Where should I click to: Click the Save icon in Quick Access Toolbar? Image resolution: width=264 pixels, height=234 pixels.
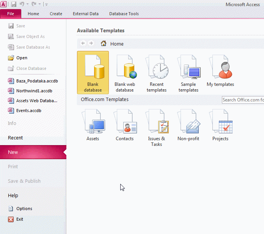[14, 4]
